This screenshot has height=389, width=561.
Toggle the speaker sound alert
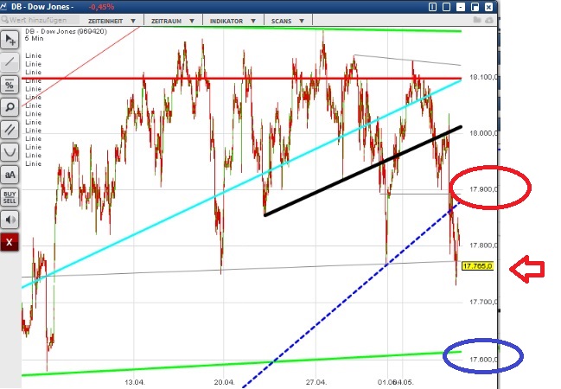(10, 220)
